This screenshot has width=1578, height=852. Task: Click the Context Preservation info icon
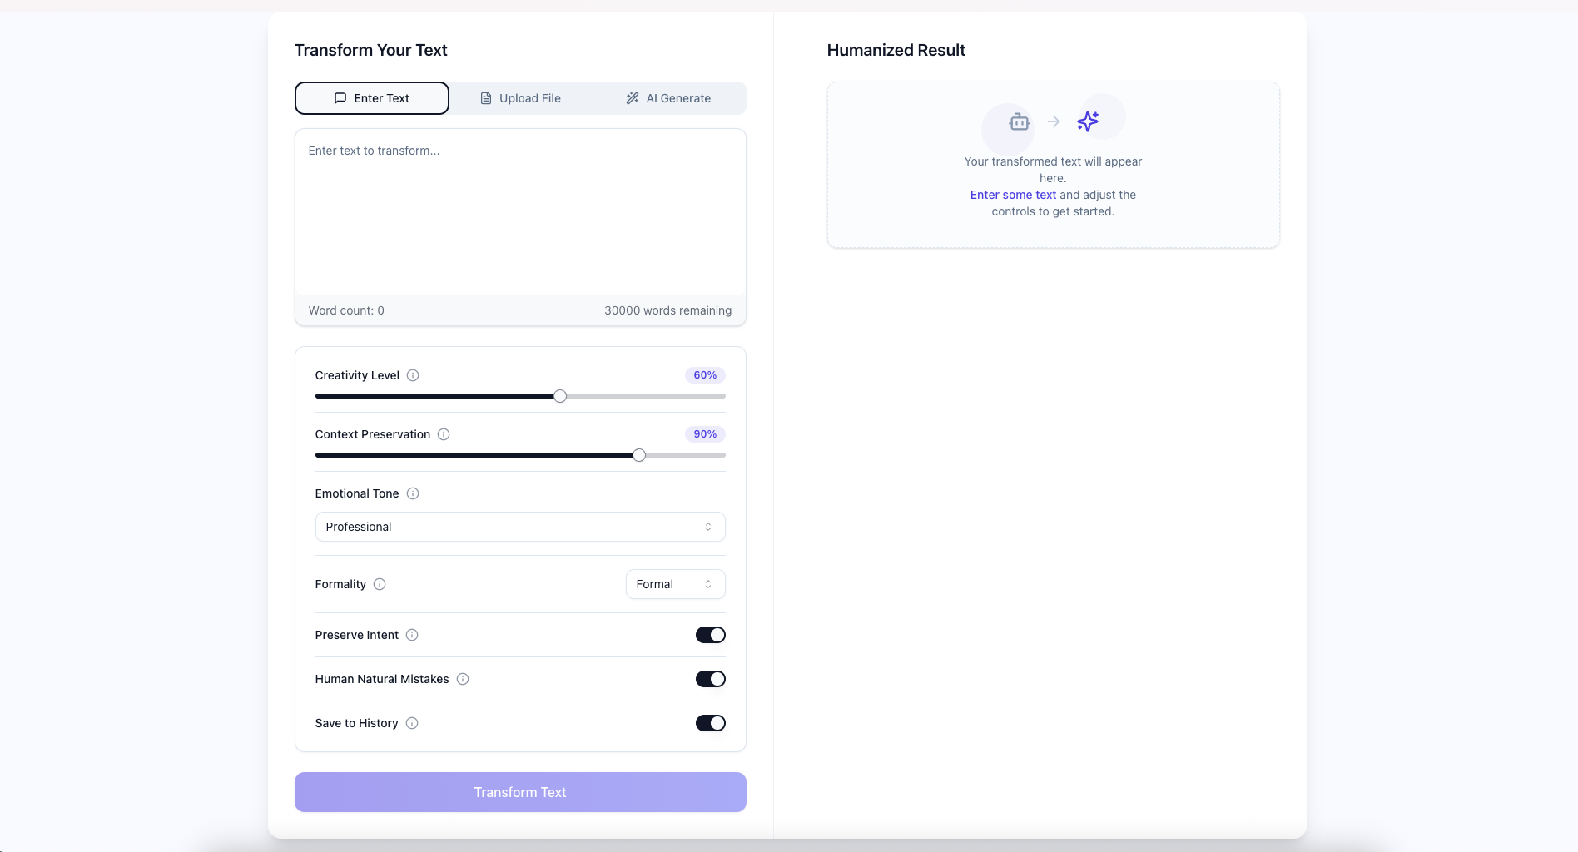(443, 434)
